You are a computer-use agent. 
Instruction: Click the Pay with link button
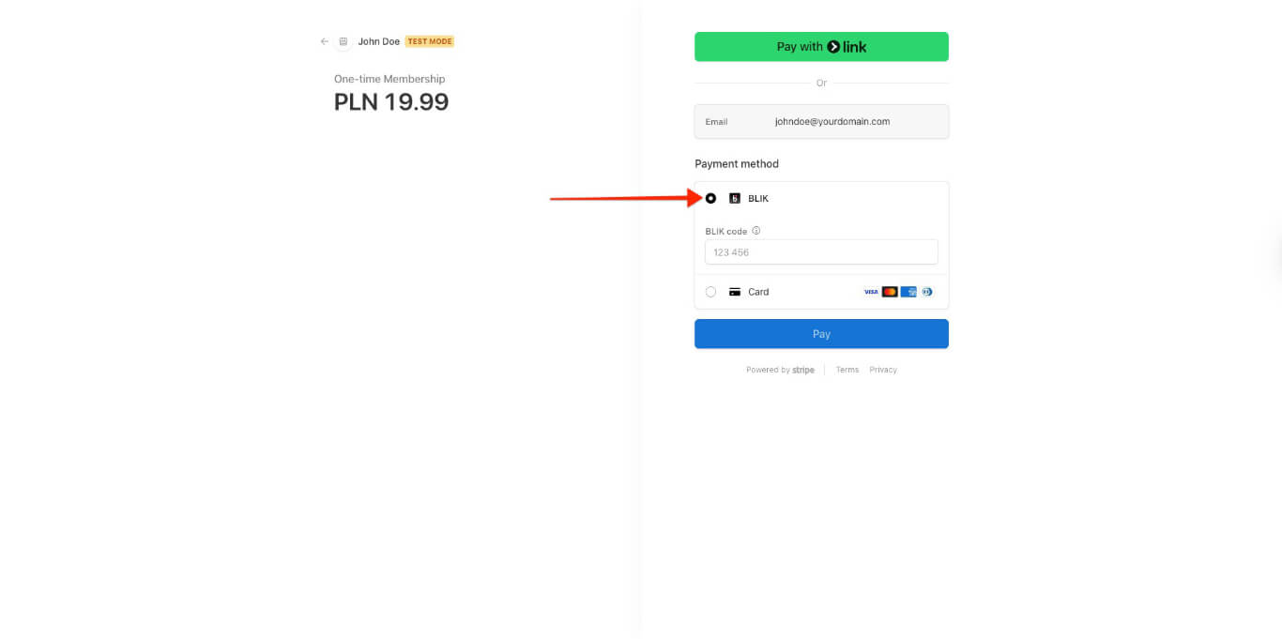(821, 46)
